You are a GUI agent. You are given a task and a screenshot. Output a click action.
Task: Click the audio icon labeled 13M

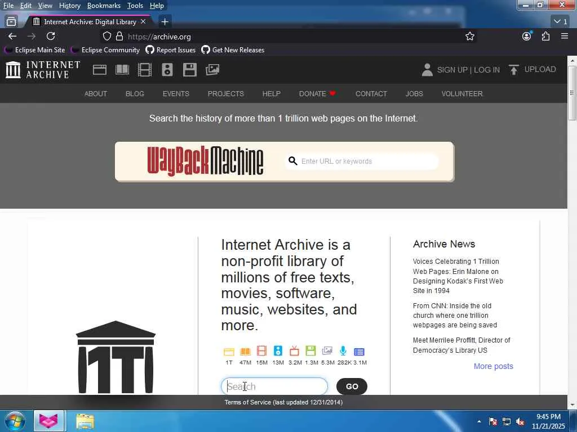(x=278, y=351)
